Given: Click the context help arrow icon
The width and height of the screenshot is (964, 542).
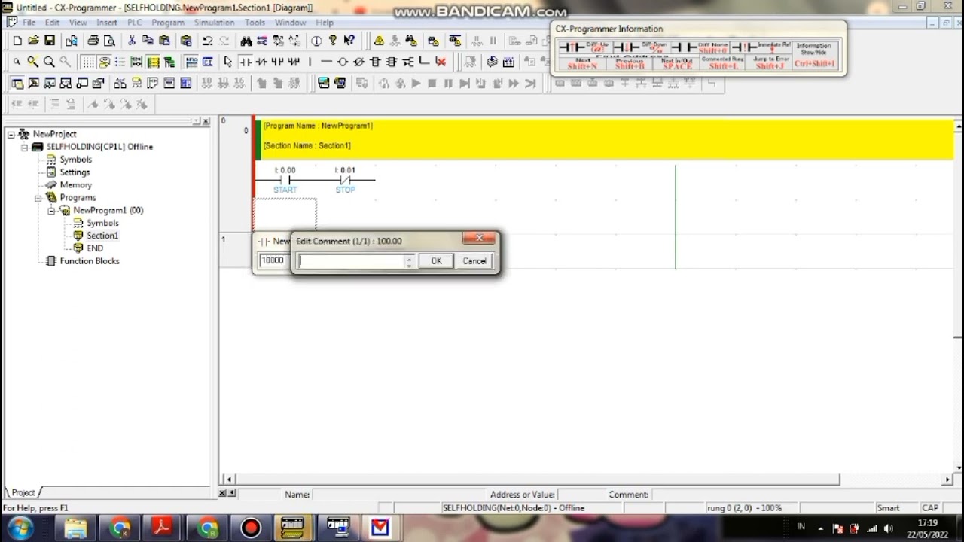Looking at the screenshot, I should click(349, 41).
